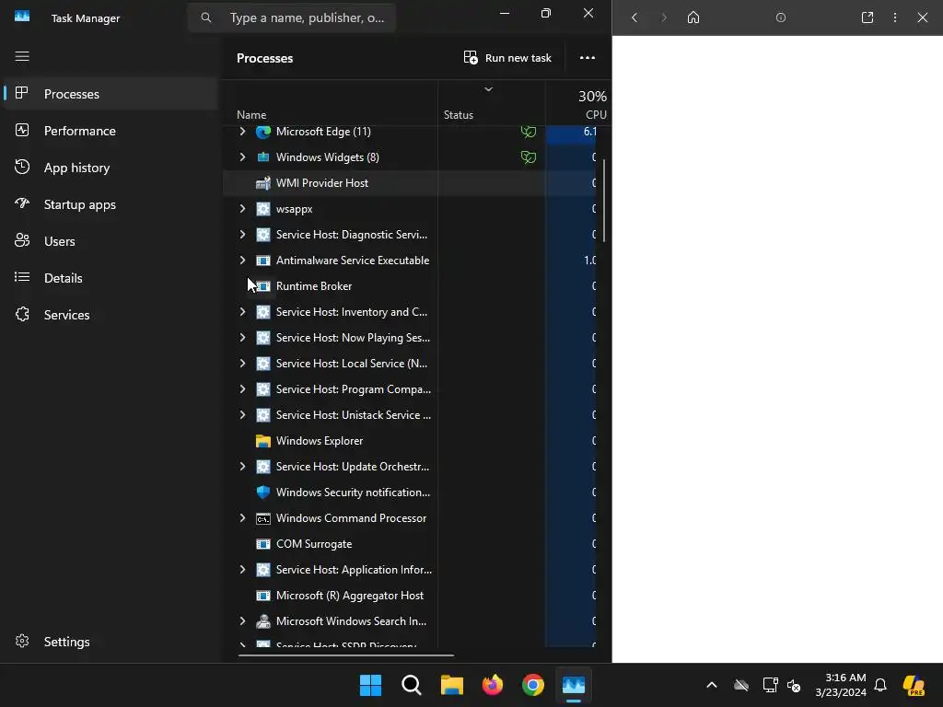Click the Run new task button label

coord(518,58)
